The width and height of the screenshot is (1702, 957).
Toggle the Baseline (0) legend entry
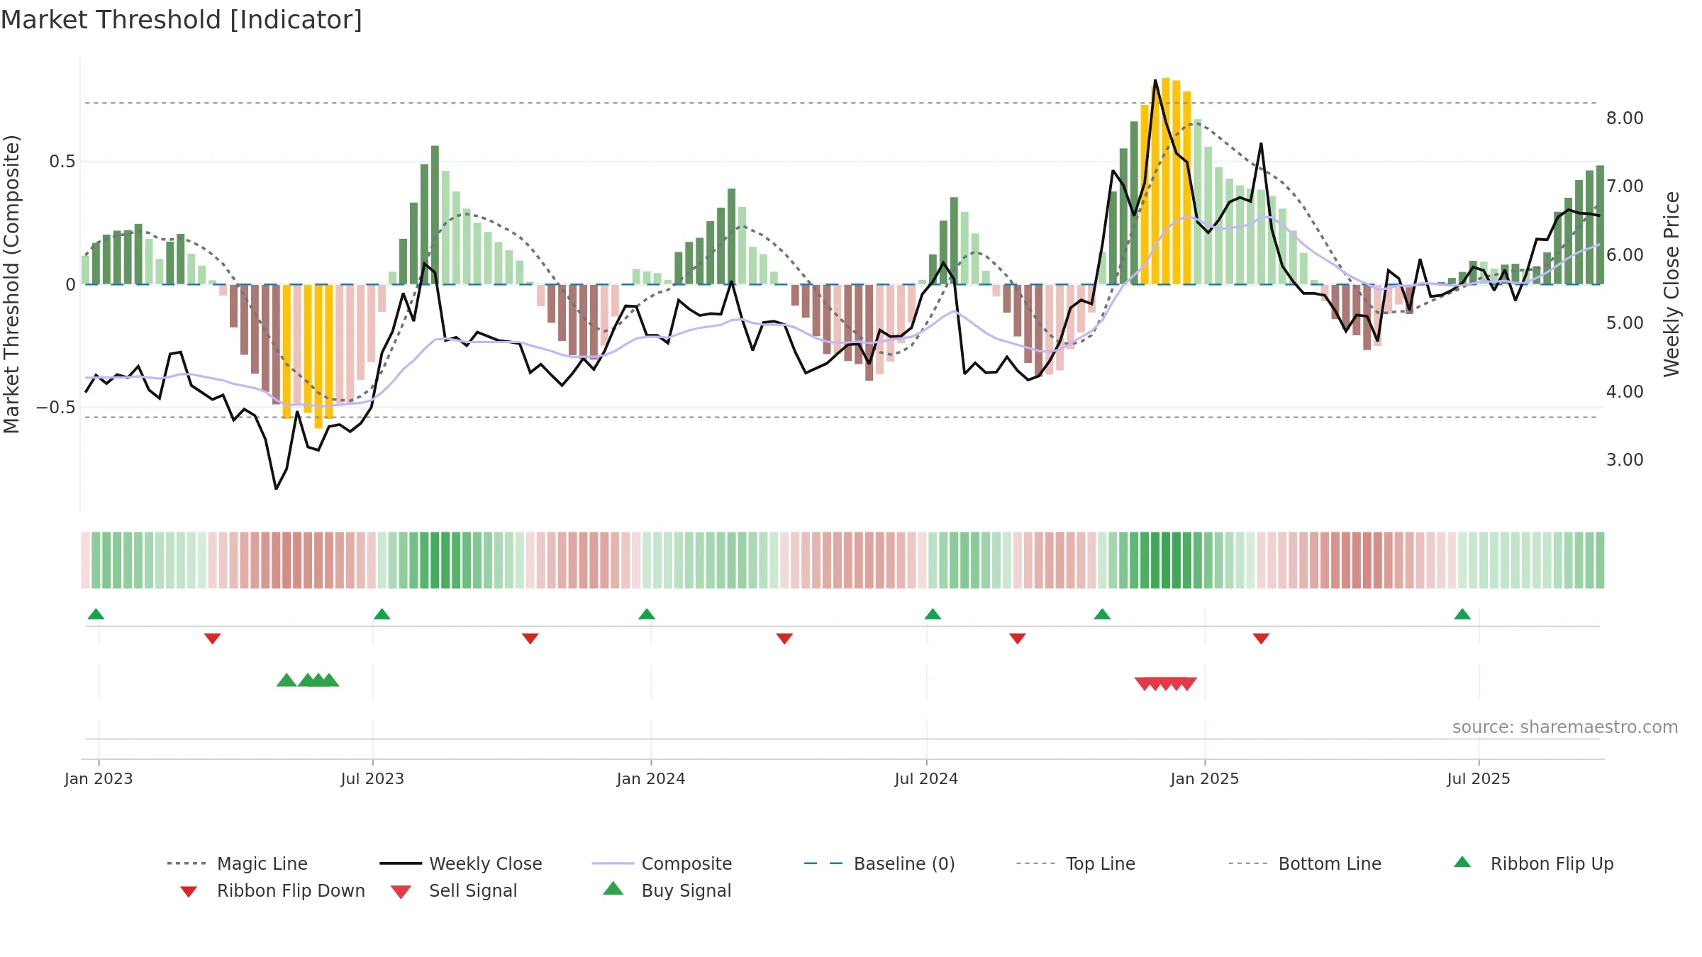879,863
